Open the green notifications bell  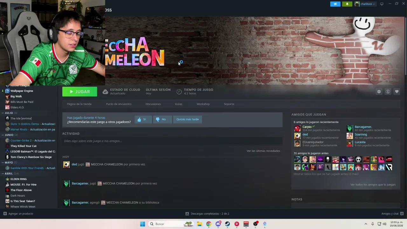(x=347, y=4)
